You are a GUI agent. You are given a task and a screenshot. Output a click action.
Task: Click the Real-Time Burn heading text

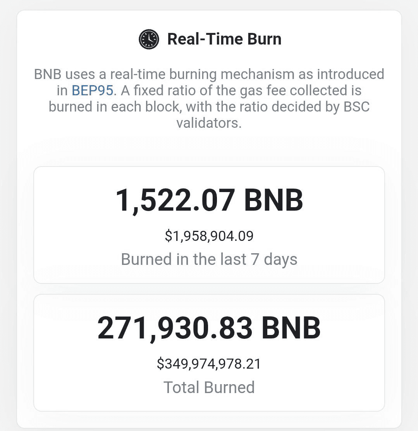(224, 39)
